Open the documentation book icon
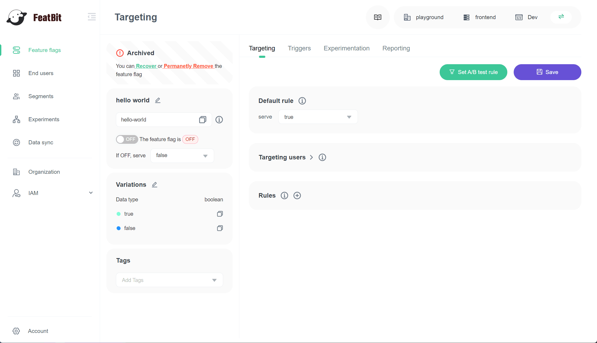 coord(378,17)
